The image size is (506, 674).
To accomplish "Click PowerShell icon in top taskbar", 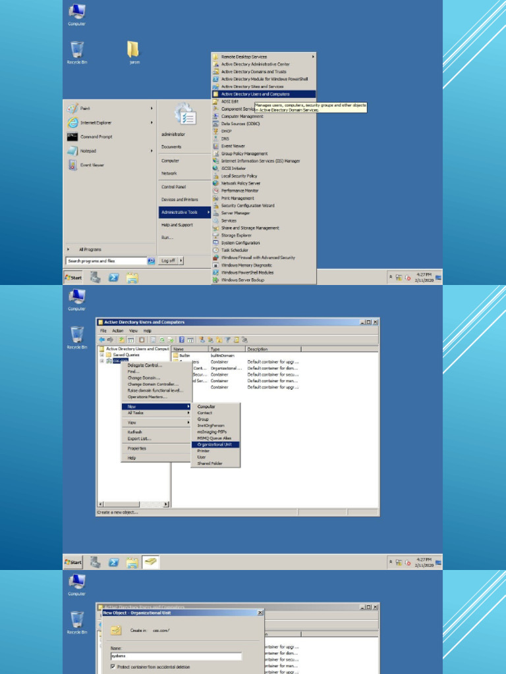I will [x=114, y=278].
